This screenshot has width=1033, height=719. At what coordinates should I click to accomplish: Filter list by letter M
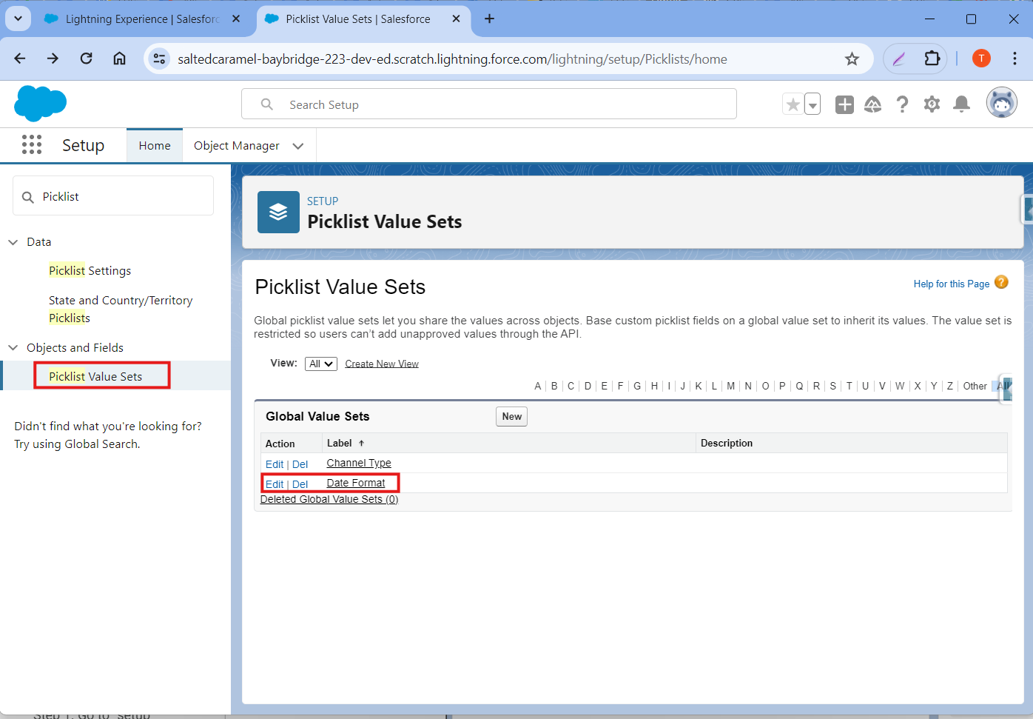pos(731,386)
